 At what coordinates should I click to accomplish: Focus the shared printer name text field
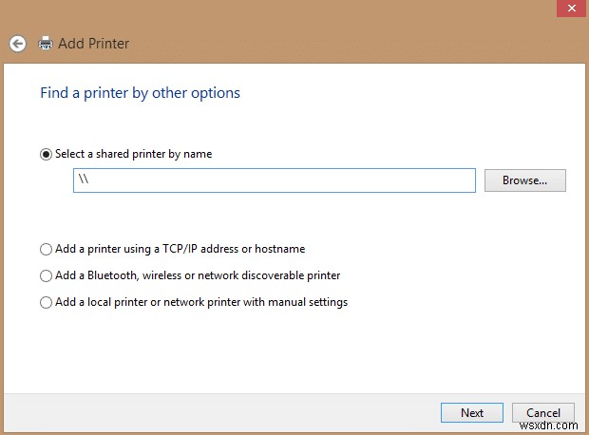pos(275,180)
